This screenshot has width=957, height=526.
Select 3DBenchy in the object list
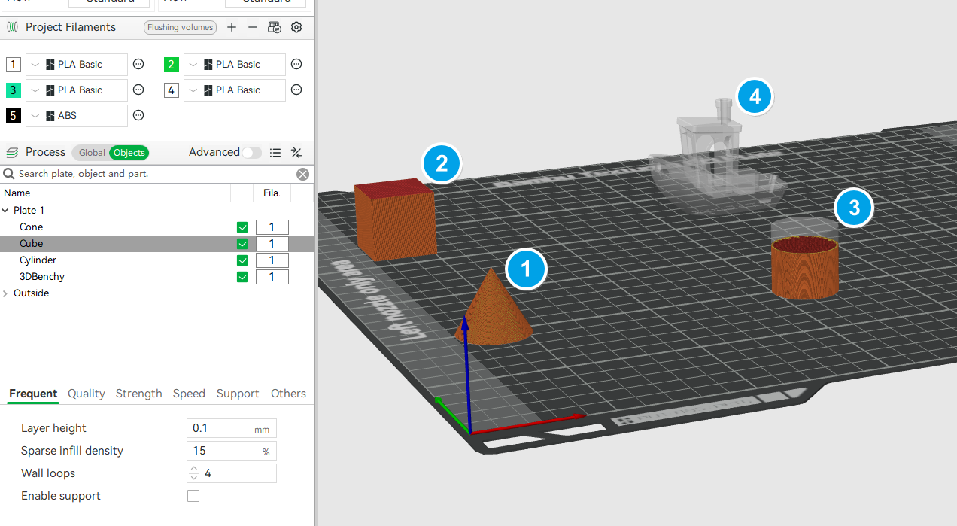click(x=42, y=277)
